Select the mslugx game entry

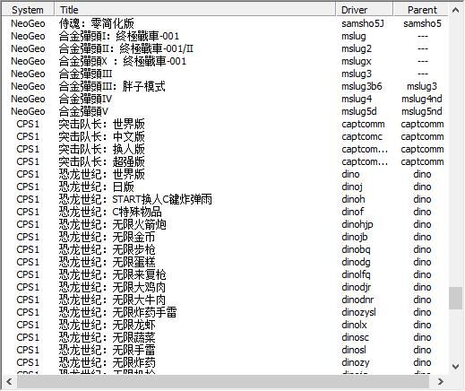pos(225,61)
